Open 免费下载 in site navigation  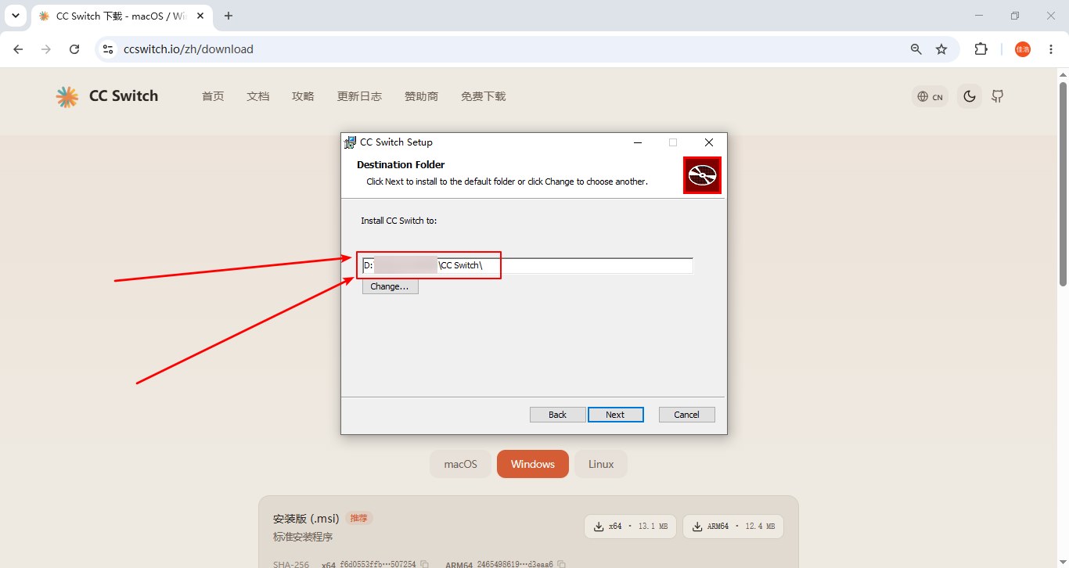[484, 96]
